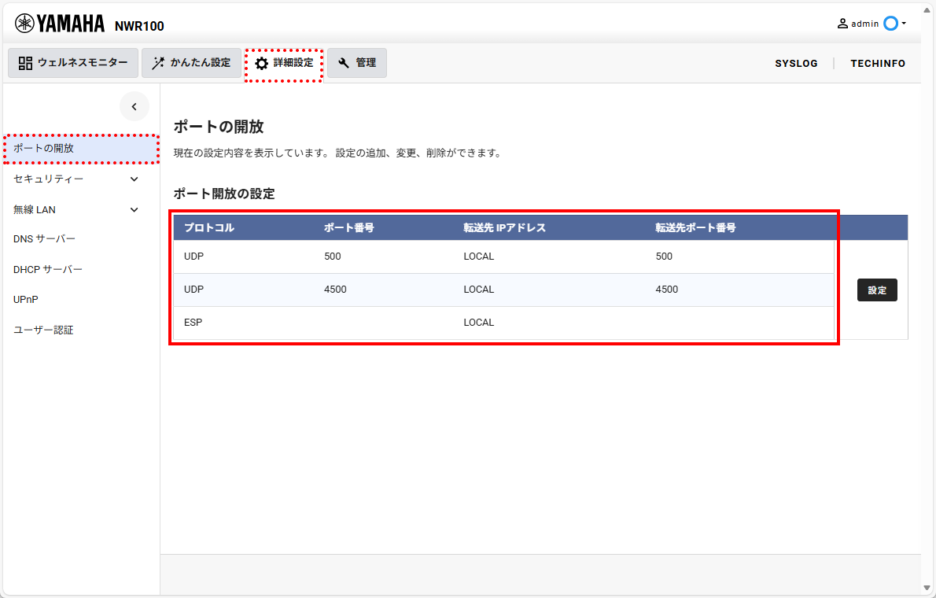Open ユーザー認証 in the sidebar
The image size is (936, 598).
[x=43, y=330]
